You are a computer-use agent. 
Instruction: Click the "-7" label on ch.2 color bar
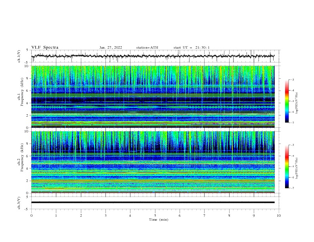point(292,188)
